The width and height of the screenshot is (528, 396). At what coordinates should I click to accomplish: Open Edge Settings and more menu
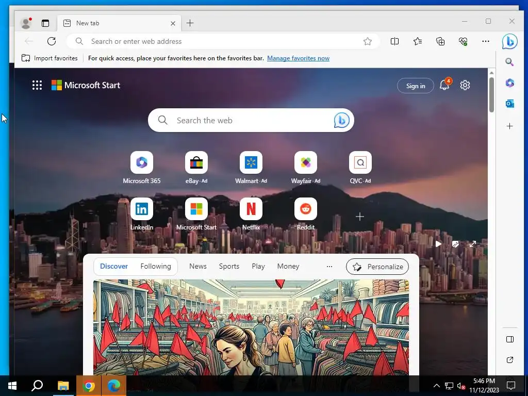tap(486, 41)
